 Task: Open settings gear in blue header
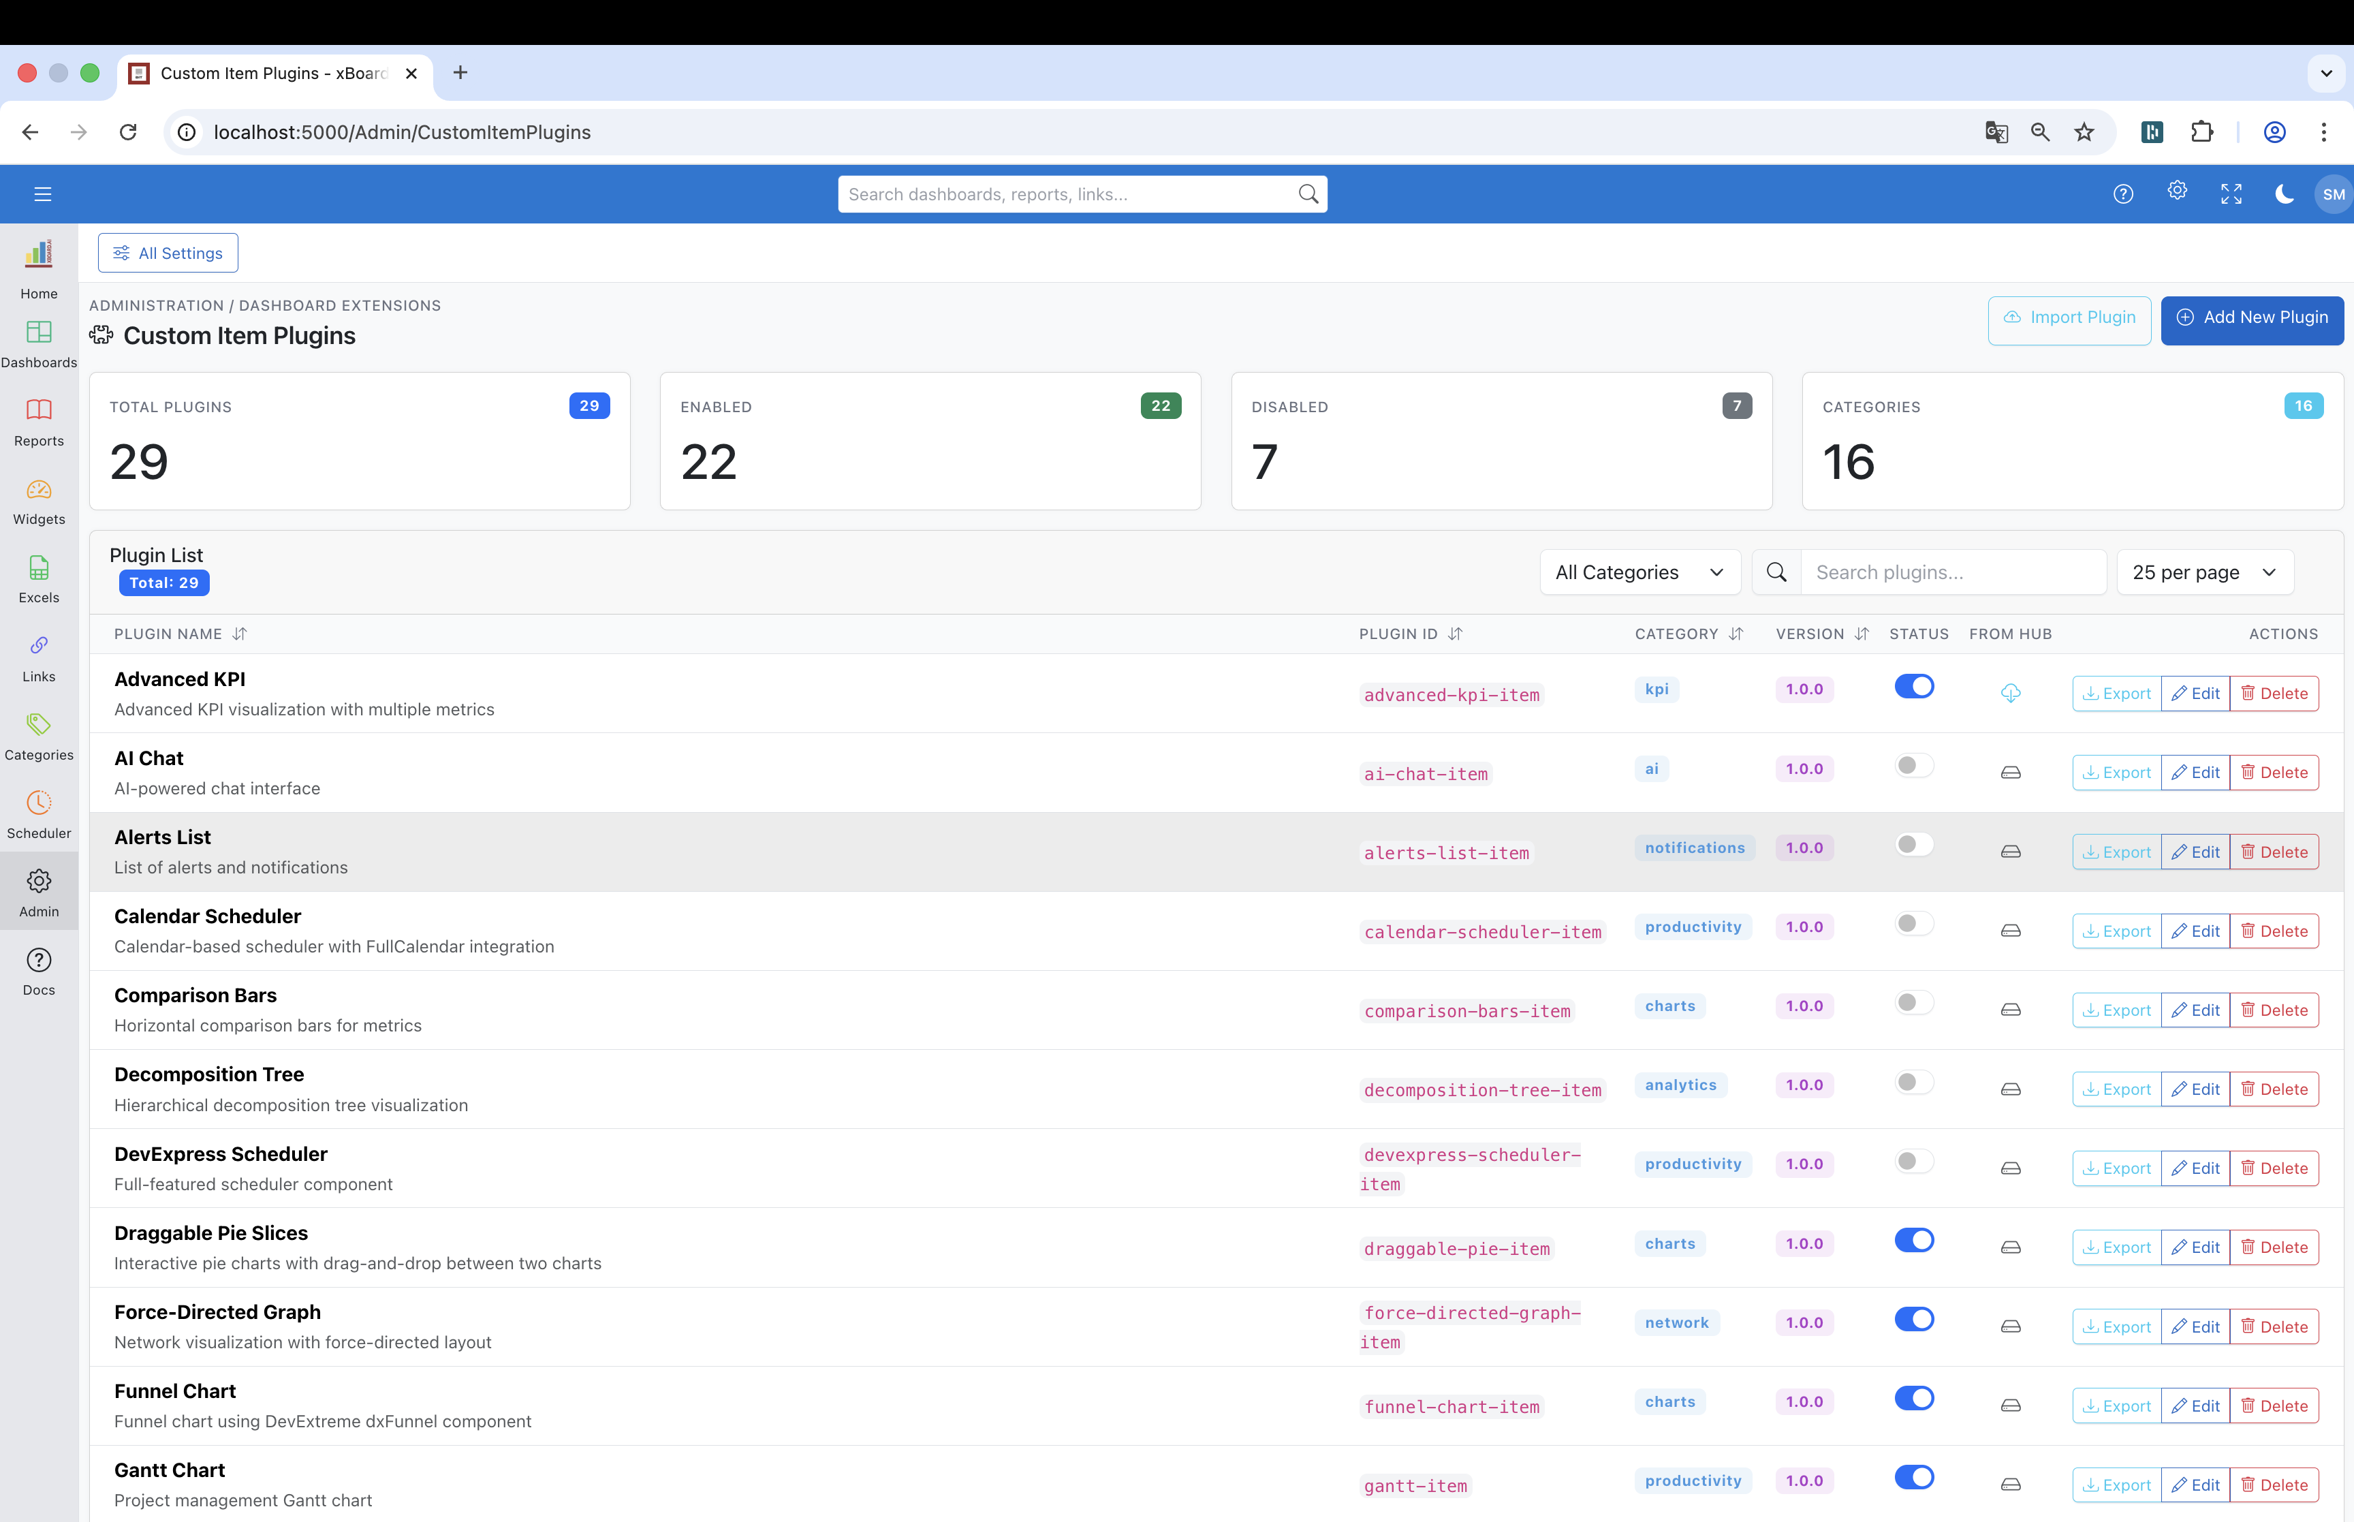[2177, 191]
